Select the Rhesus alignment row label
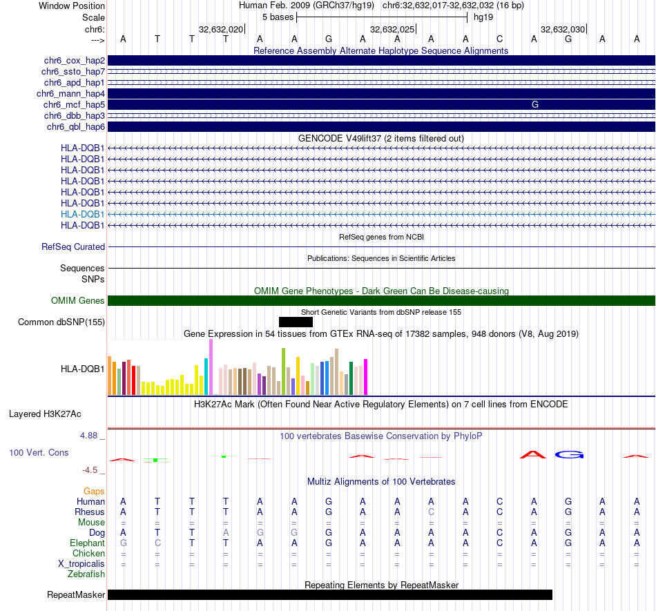The width and height of the screenshot is (656, 611). [90, 512]
